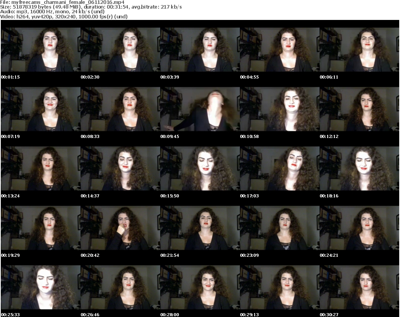
Task: Click the thumbnail at 00:01:15
Action: (41, 50)
